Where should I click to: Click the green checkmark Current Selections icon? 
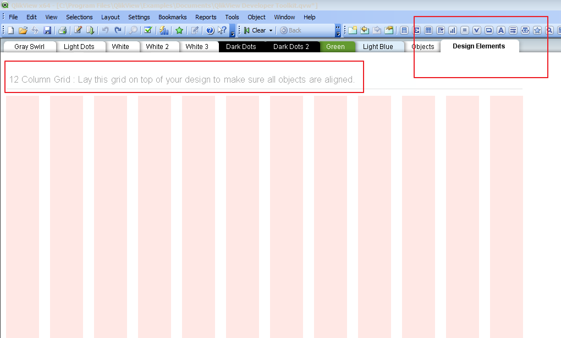coord(148,30)
